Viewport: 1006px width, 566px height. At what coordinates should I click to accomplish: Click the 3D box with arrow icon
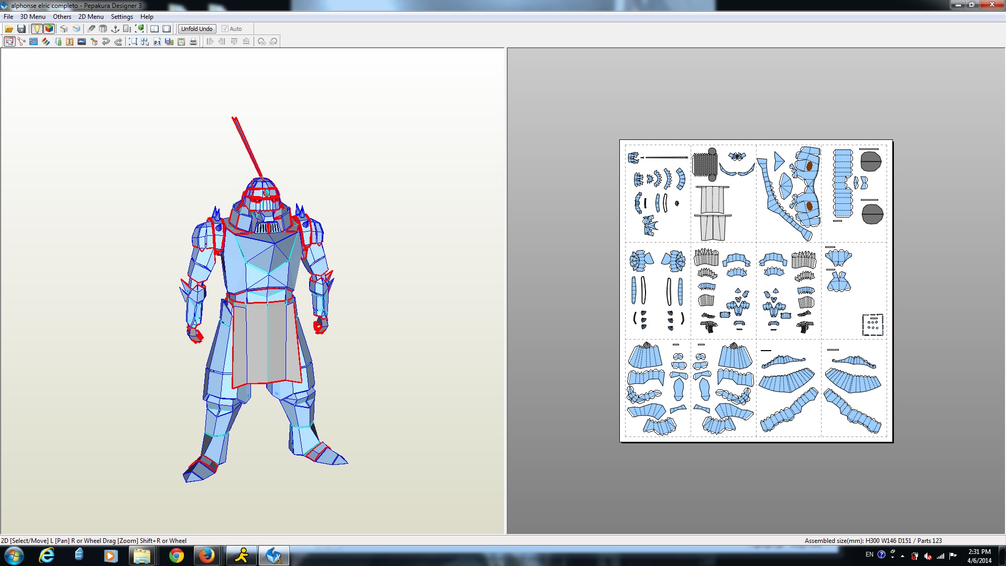[94, 41]
